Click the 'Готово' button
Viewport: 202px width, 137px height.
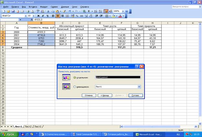135,95
